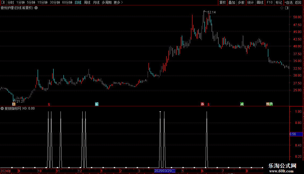Open F10 company information
Viewport: 304px width, 174px height.
[x=270, y=2]
